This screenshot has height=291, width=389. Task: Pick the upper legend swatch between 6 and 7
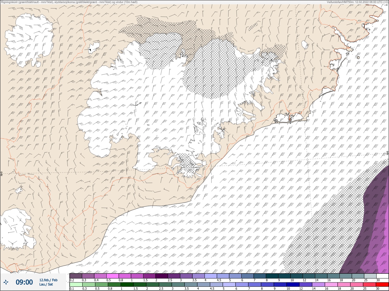pyautogui.click(x=248, y=276)
